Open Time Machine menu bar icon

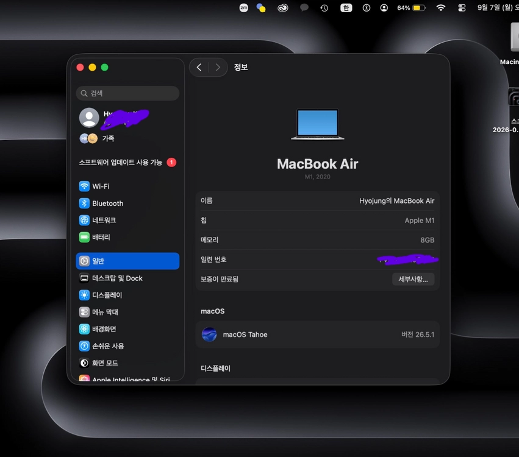pyautogui.click(x=324, y=8)
